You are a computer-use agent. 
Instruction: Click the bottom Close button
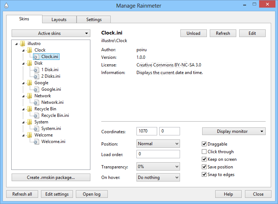pos(258,194)
